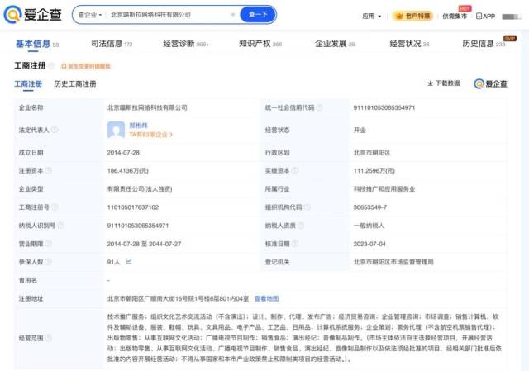Click the 纳税人资质 value 一般纳税人
Viewport: 529px width, 371px height.
(369, 226)
